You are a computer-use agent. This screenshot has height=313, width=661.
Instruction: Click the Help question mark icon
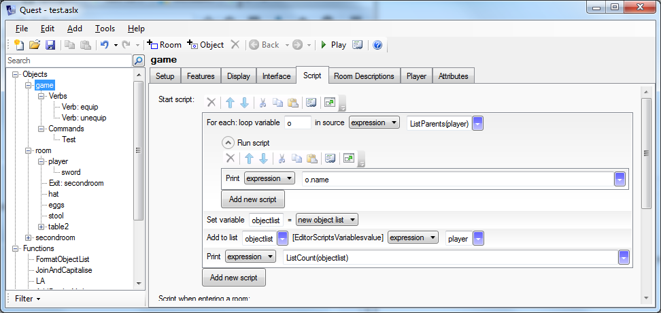377,45
